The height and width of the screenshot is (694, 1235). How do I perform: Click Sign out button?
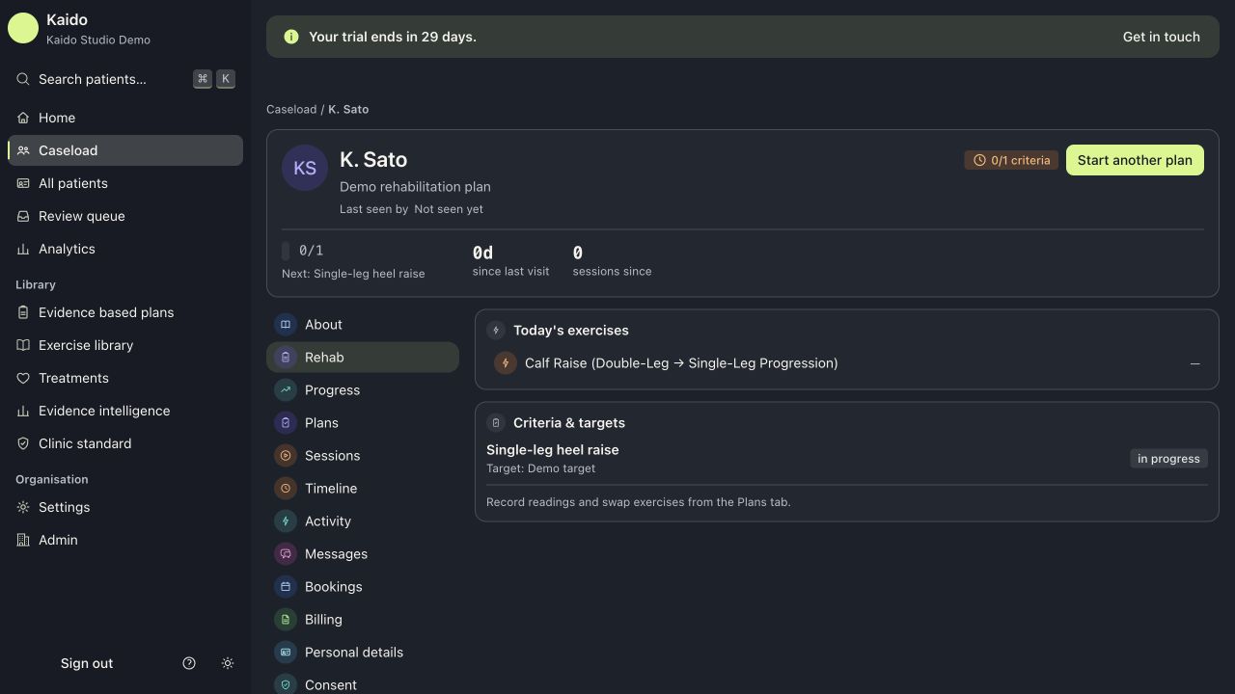(87, 663)
